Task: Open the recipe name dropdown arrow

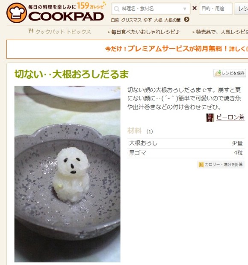Action: click(185, 9)
